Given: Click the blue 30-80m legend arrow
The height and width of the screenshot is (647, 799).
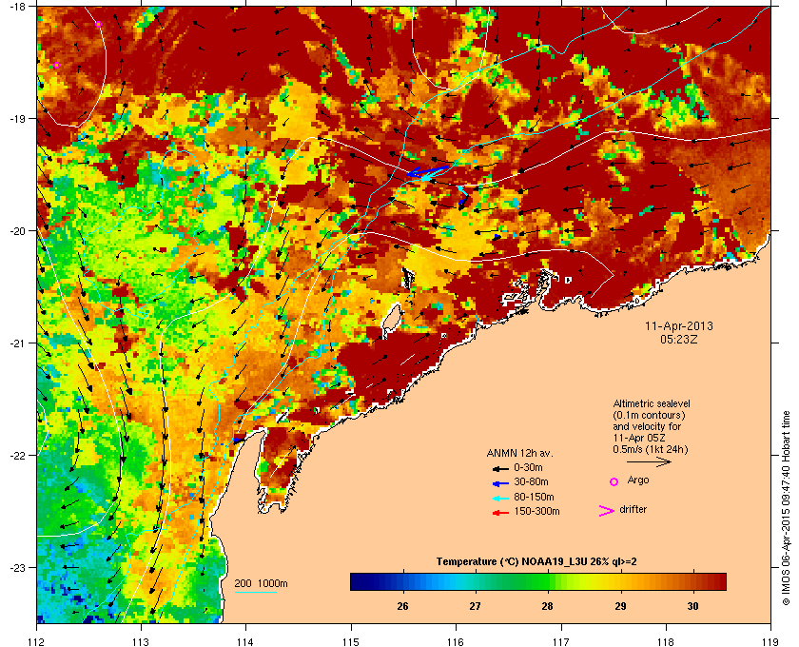Looking at the screenshot, I should [x=500, y=482].
